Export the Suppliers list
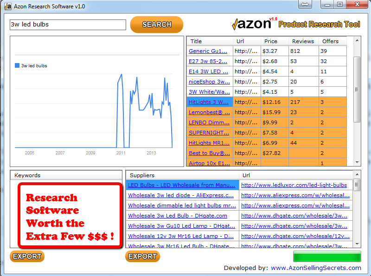The height and width of the screenshot is (276, 371). click(x=142, y=257)
